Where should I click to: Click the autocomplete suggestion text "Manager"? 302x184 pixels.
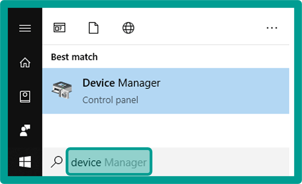(125, 163)
